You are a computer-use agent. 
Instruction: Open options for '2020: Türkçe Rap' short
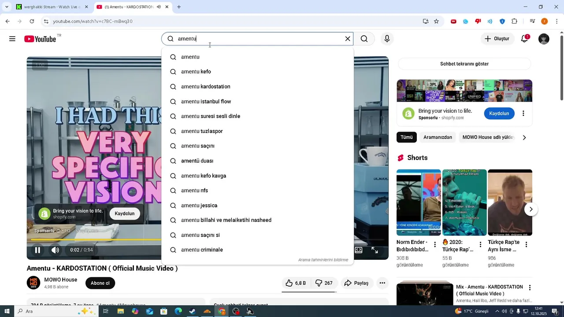tap(481, 245)
